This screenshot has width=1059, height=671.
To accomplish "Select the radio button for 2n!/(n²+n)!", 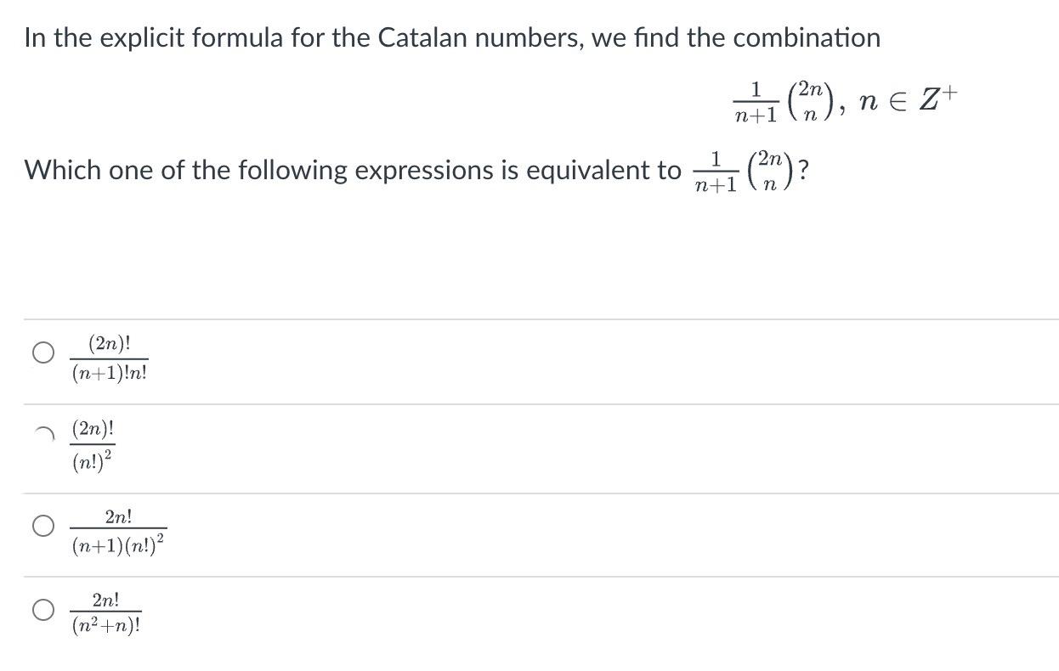I will [x=42, y=609].
